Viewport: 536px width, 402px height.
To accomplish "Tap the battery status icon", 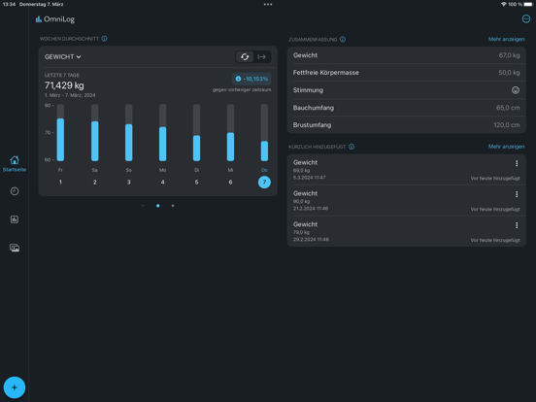I will pyautogui.click(x=528, y=5).
